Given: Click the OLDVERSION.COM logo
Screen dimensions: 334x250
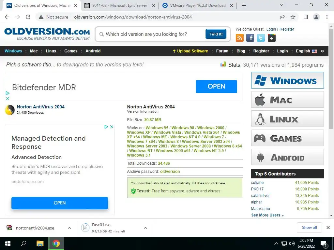Looking at the screenshot, I should [x=47, y=34].
